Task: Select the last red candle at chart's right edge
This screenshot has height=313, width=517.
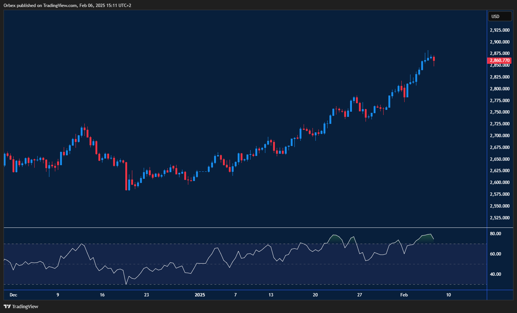Action: (434, 59)
